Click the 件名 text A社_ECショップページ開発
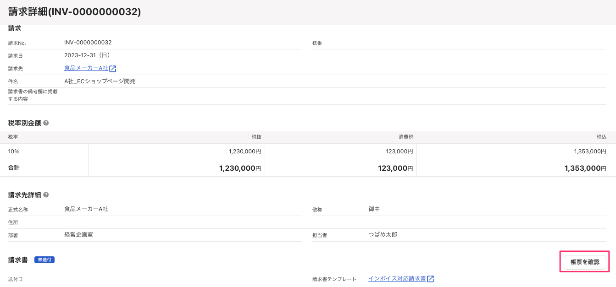The width and height of the screenshot is (616, 287). click(x=100, y=81)
